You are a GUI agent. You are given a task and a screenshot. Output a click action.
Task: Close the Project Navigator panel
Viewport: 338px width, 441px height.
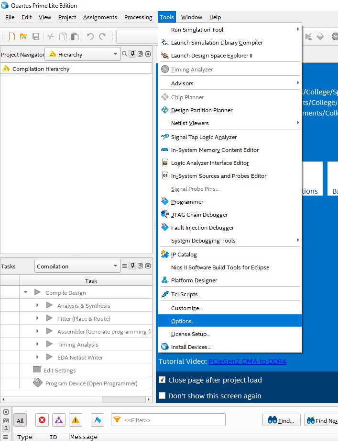click(x=148, y=54)
